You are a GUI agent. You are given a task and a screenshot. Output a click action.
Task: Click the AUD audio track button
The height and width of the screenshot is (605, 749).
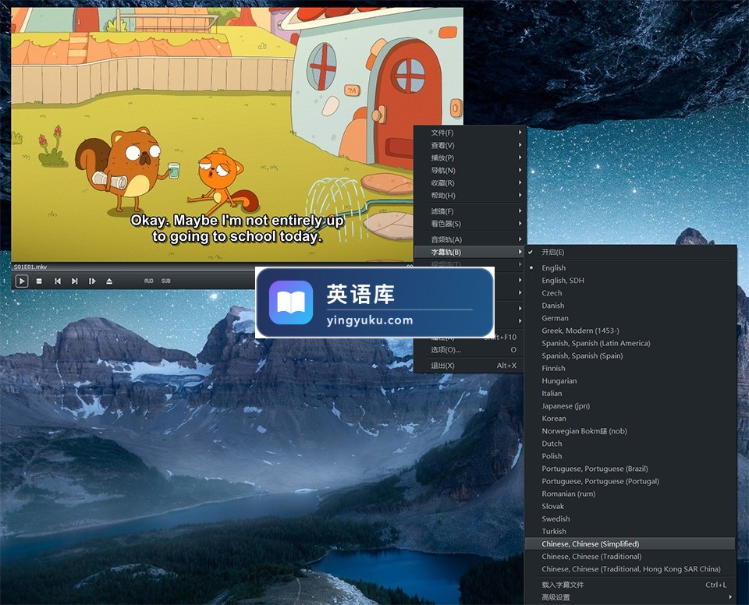(x=148, y=281)
